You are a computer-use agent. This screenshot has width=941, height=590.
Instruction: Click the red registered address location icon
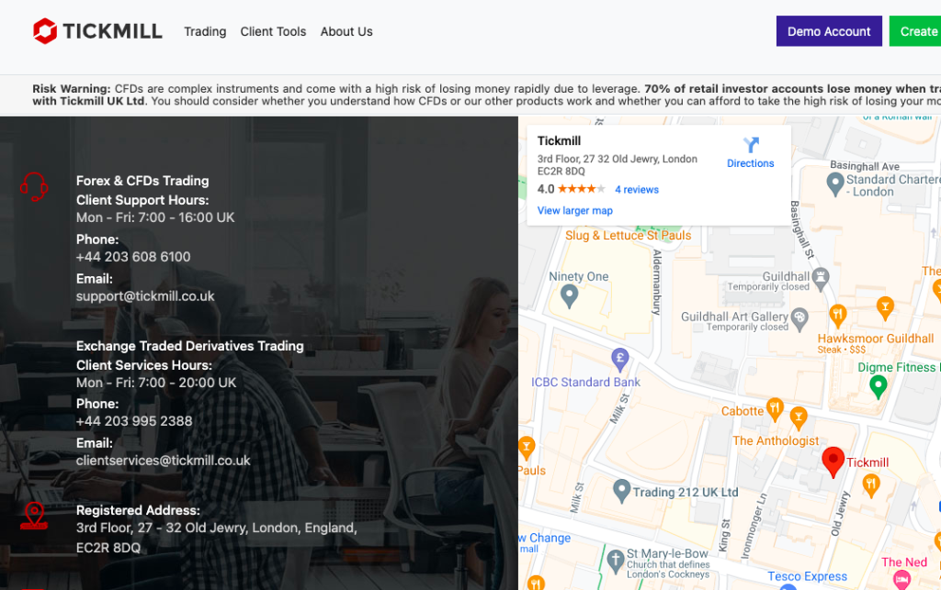tap(34, 516)
